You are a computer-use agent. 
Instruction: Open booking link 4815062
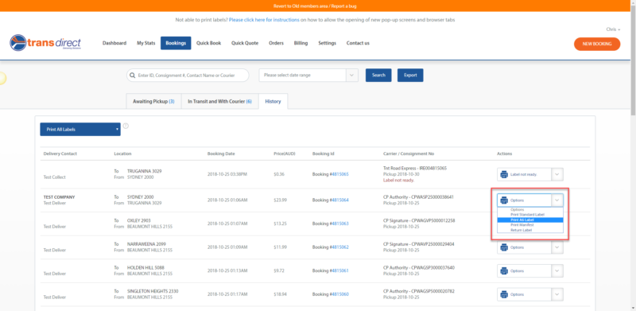point(340,247)
